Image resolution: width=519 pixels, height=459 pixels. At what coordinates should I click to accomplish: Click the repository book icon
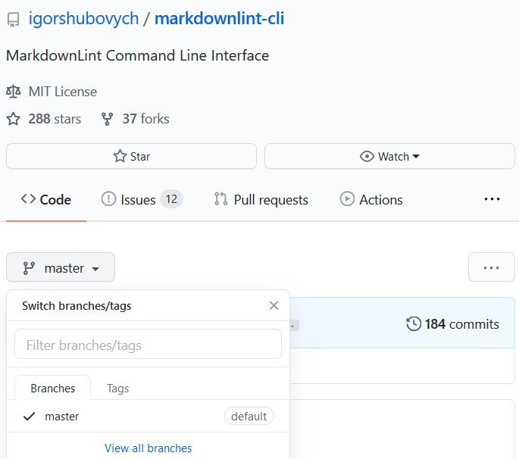point(13,19)
